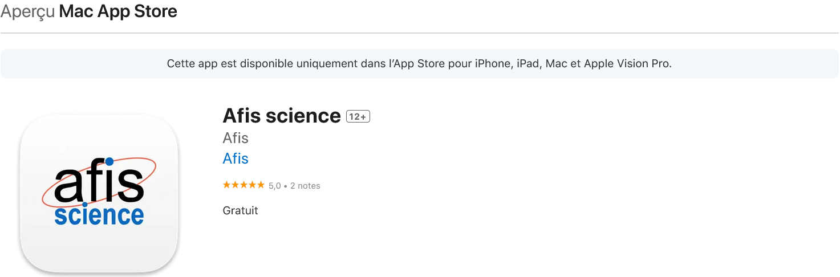Click the "Gratuit" price label
This screenshot has width=840, height=277.
click(x=240, y=211)
